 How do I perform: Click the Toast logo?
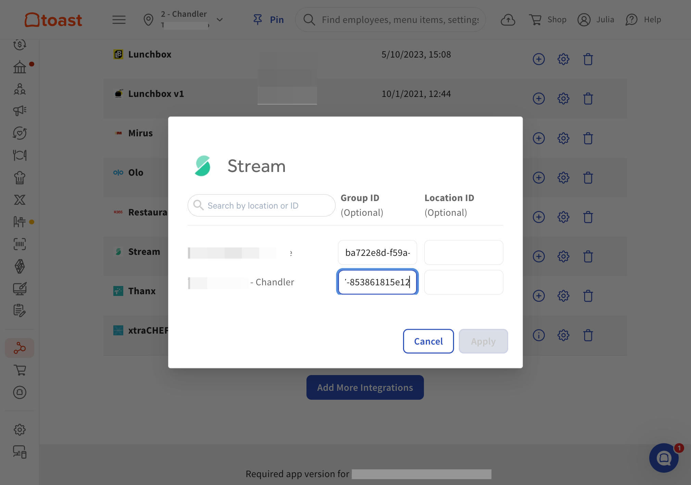(x=53, y=20)
